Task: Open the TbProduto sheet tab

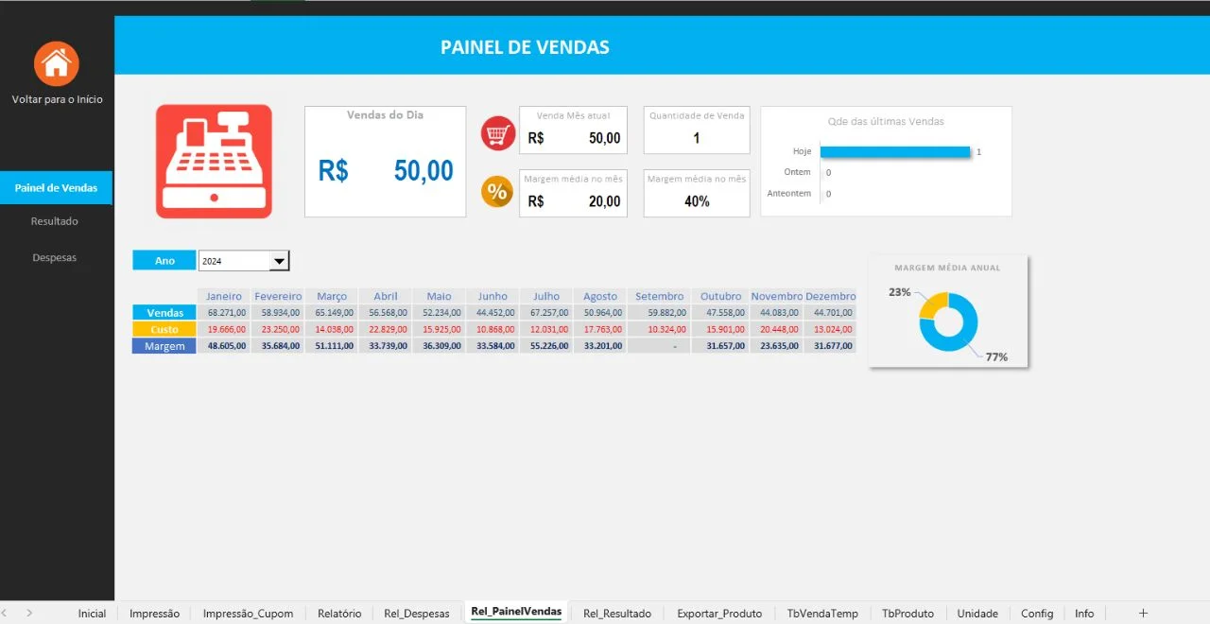Action: point(907,613)
